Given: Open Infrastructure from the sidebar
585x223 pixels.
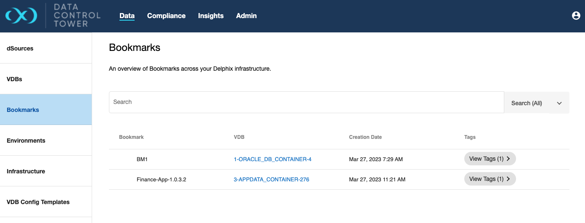Looking at the screenshot, I should click(x=26, y=171).
